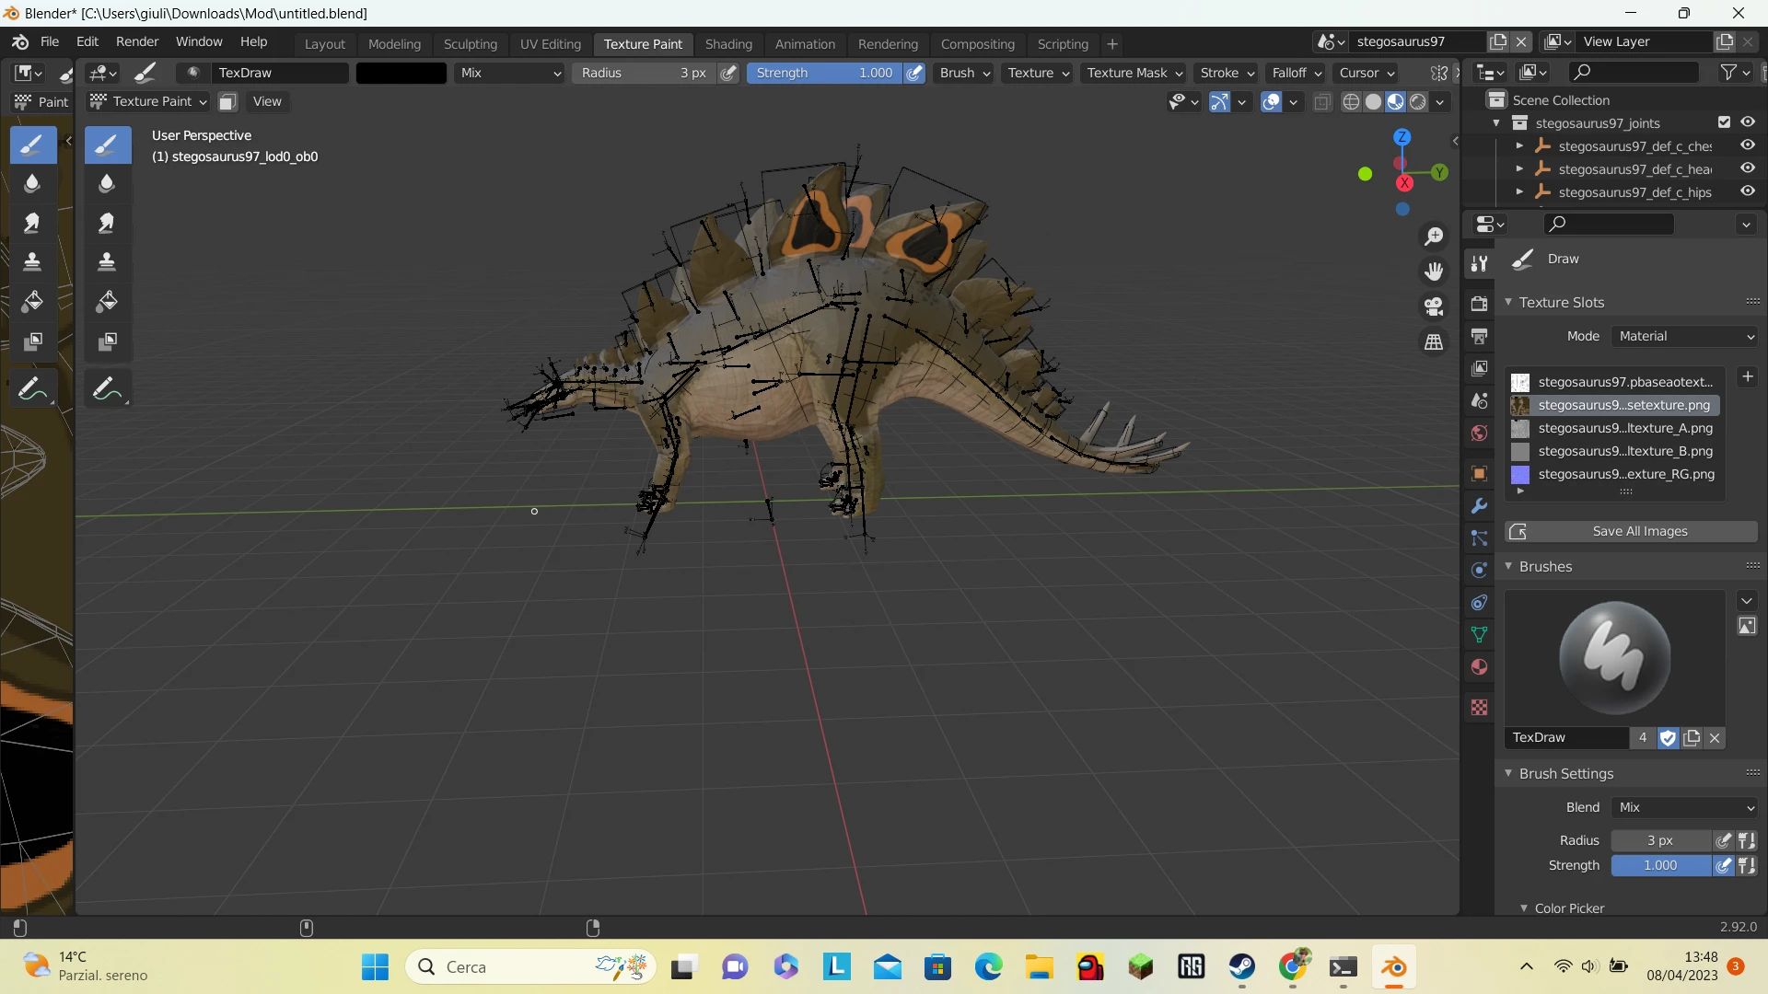Select the Annotate tool in 3D viewport toolbar
Screen dimensions: 1768x994
(x=107, y=388)
